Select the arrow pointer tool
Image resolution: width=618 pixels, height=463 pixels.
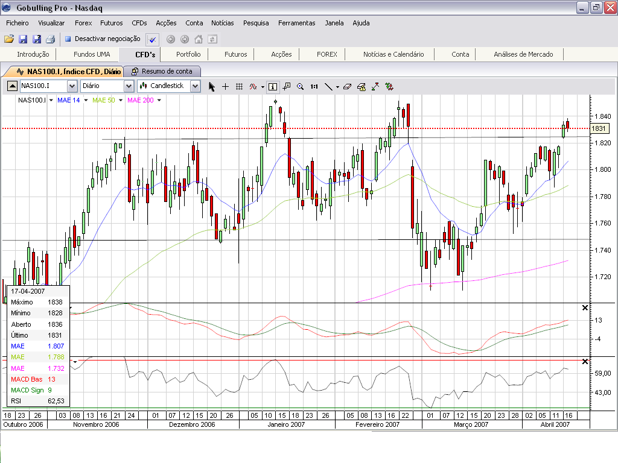[x=212, y=86]
